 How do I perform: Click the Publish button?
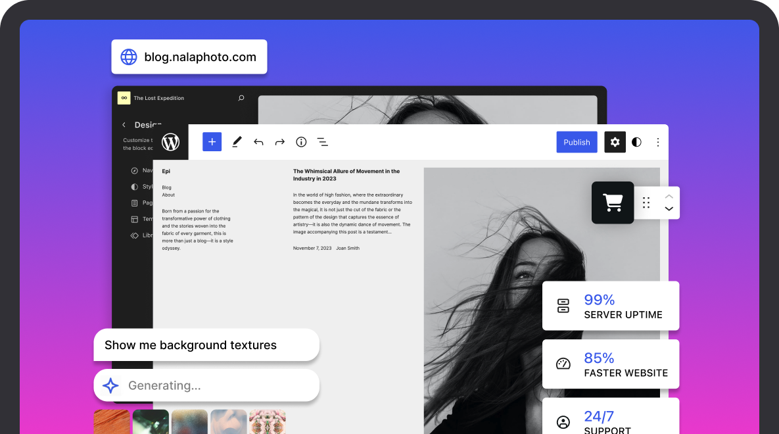pyautogui.click(x=577, y=142)
